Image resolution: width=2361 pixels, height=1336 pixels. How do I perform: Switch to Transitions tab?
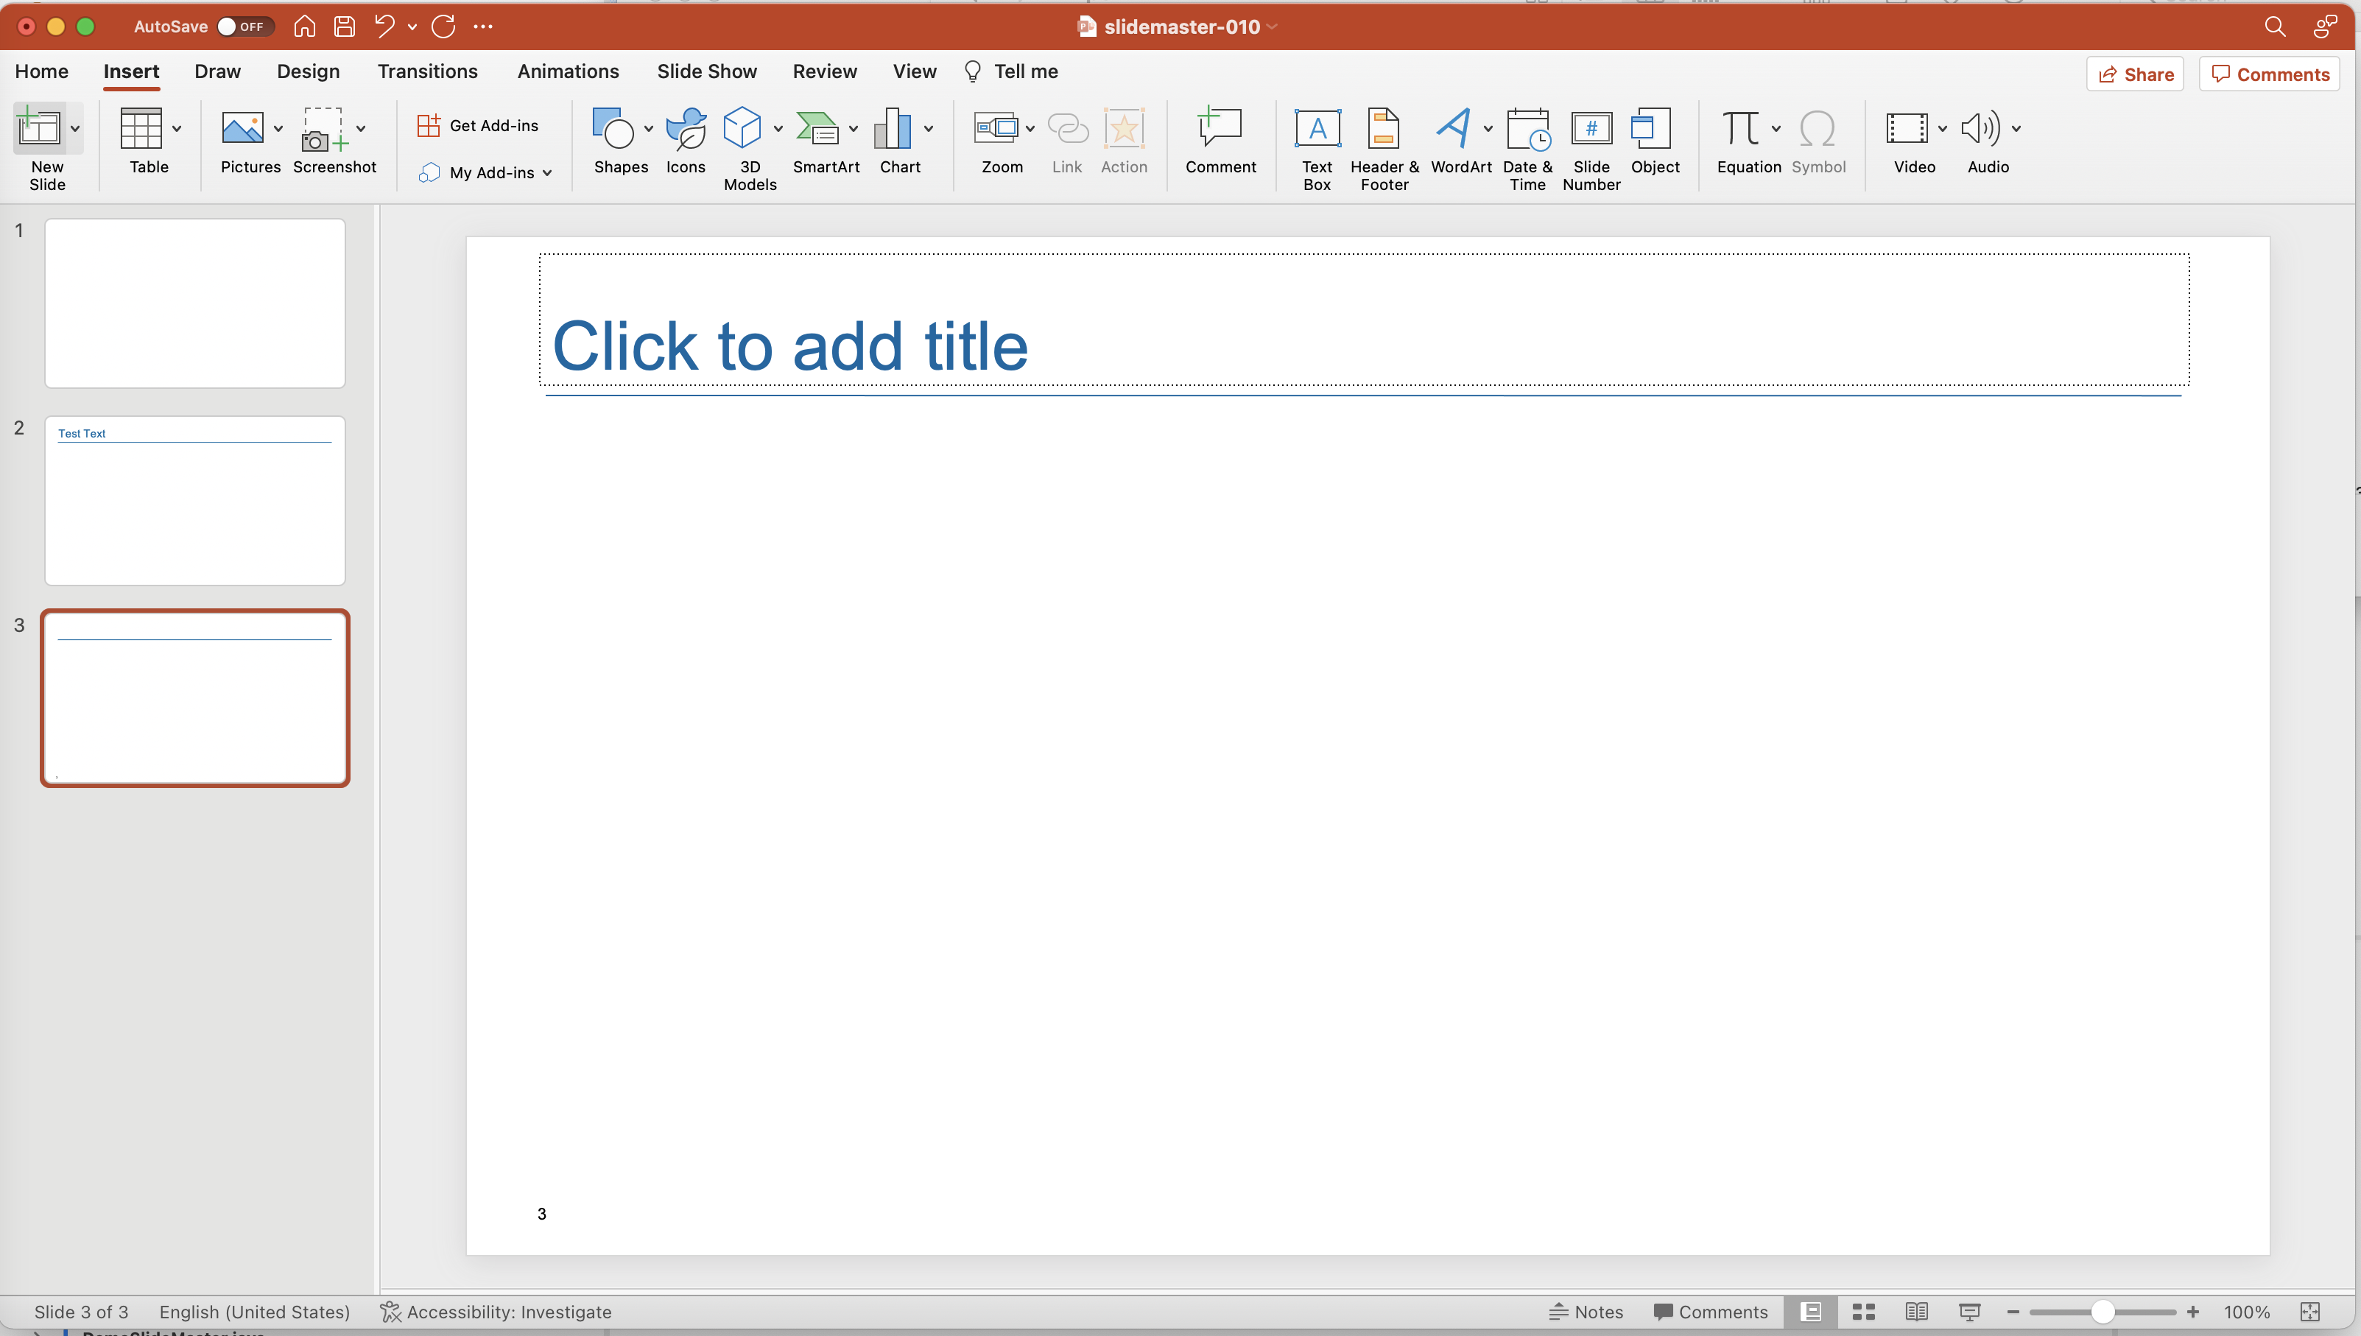427,71
